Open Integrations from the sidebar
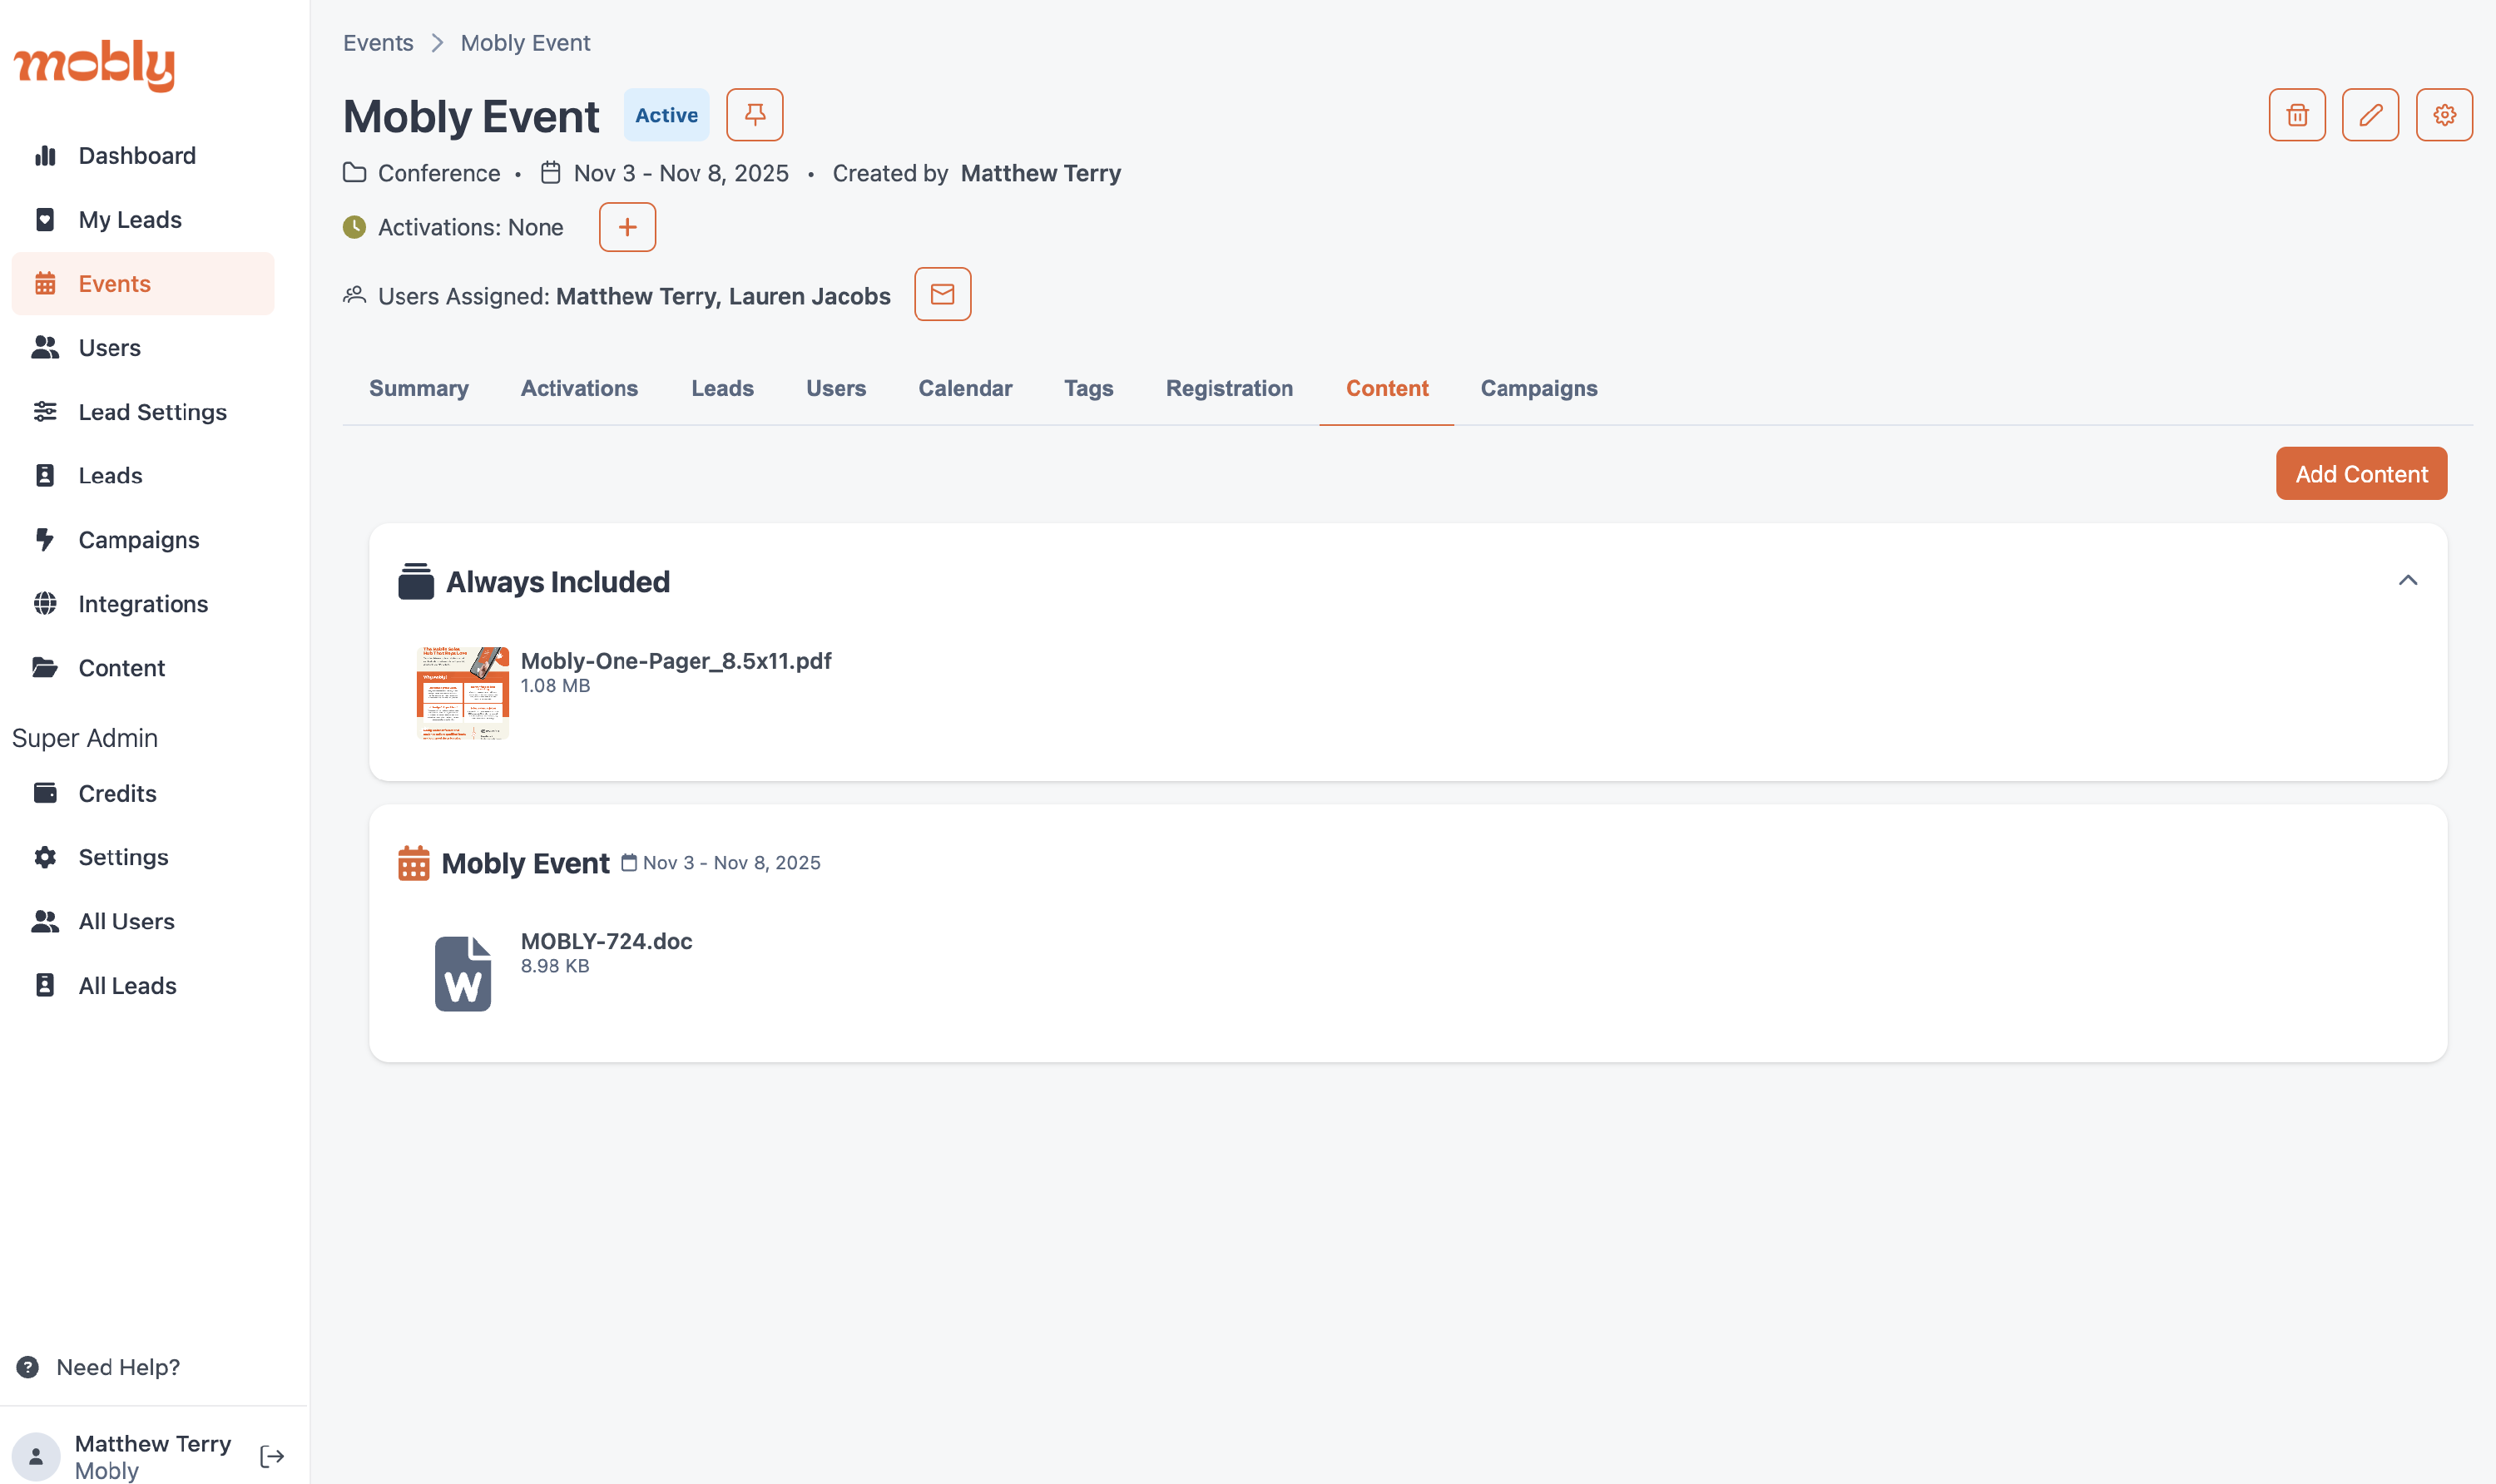 (143, 604)
